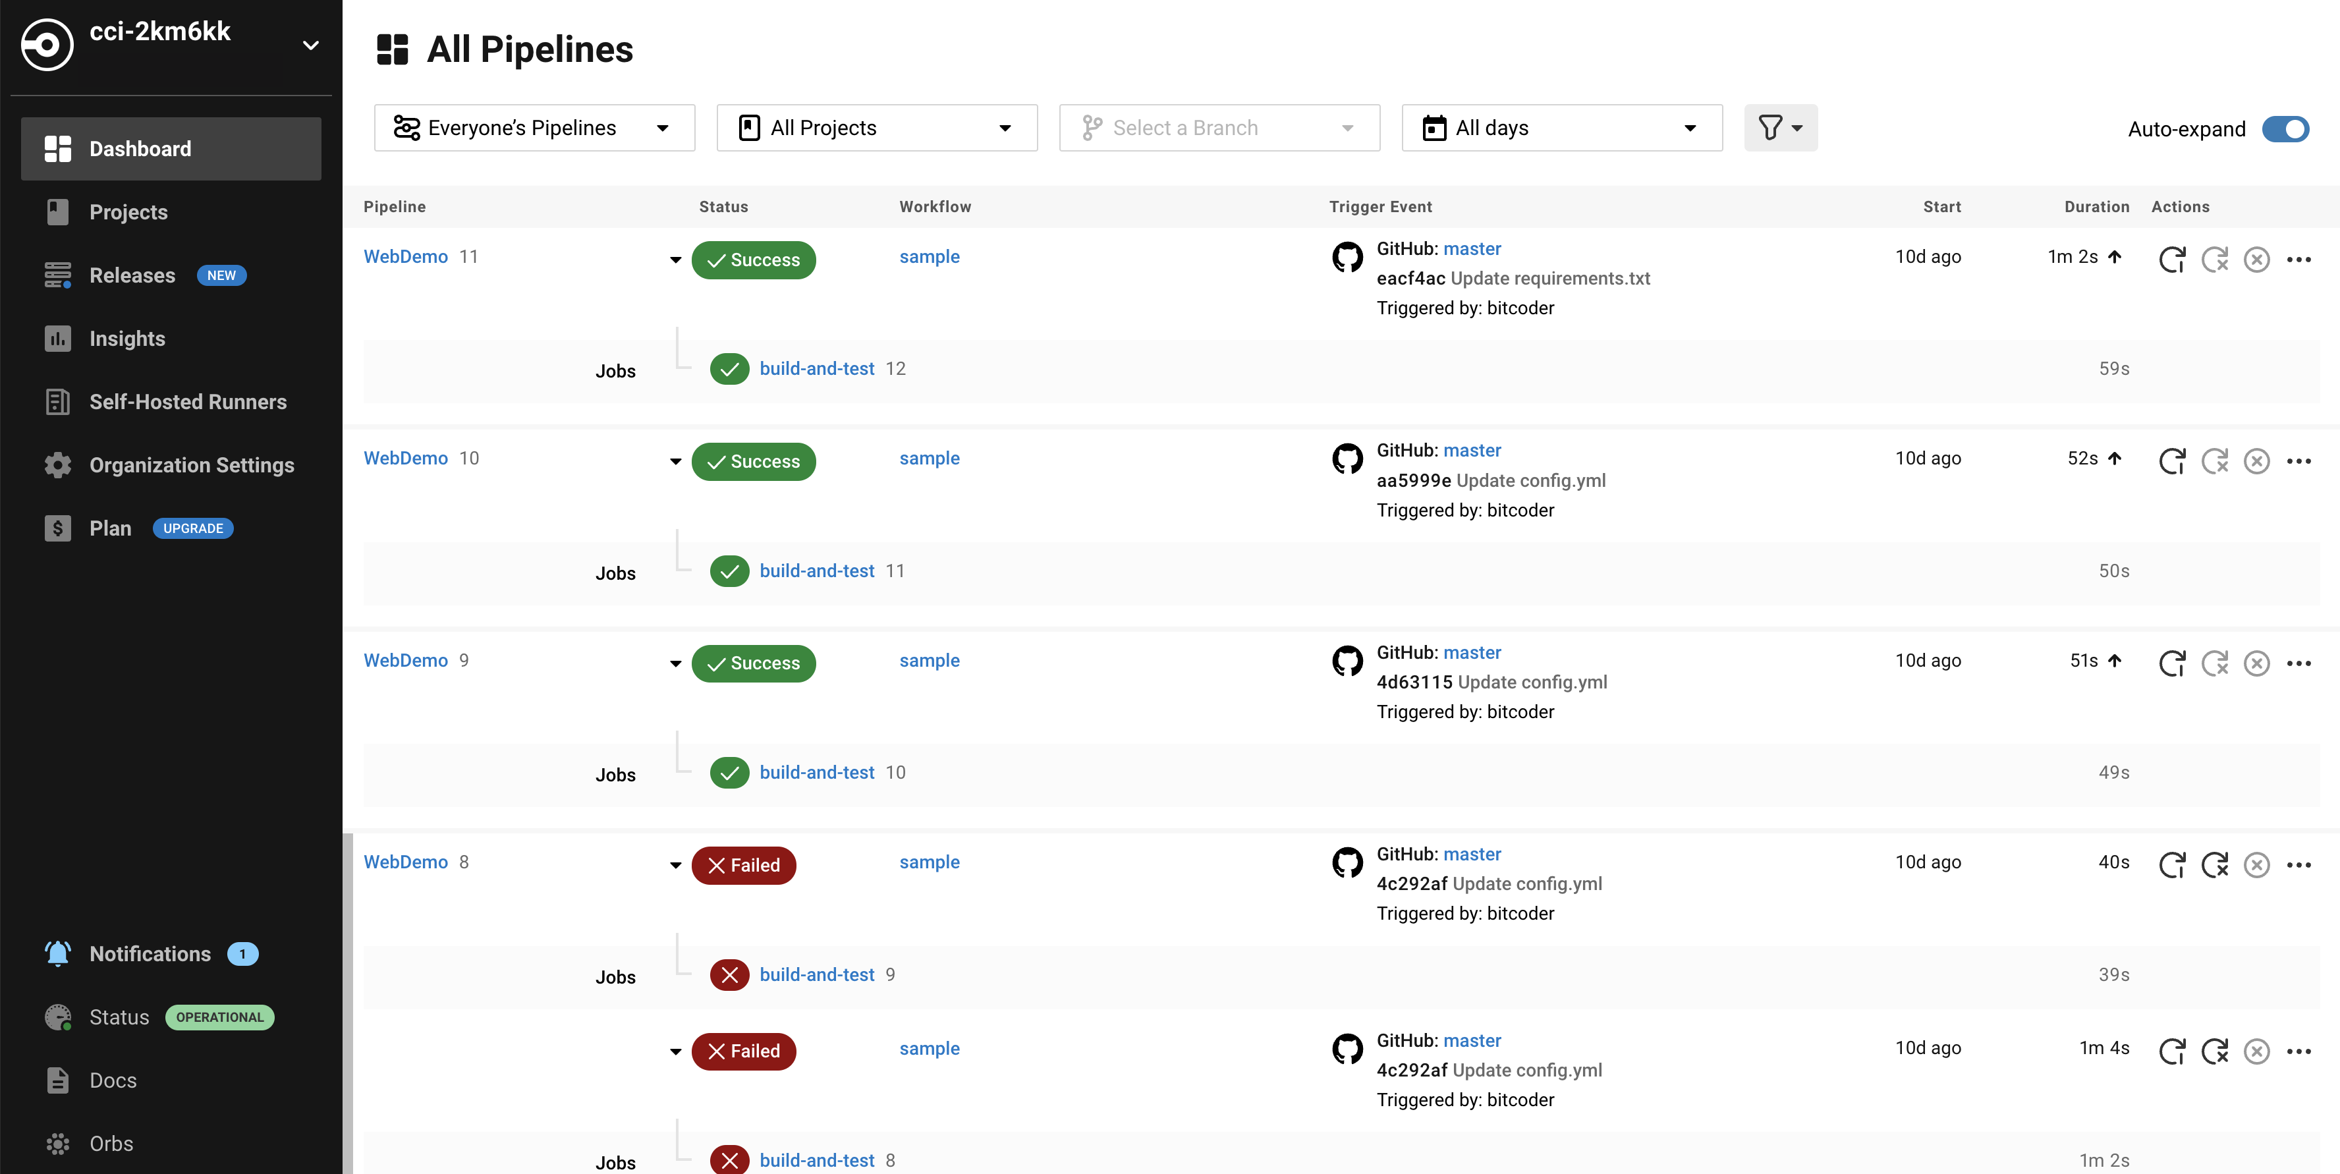
Task: Go to Self-Hosted Runners
Action: (x=188, y=403)
